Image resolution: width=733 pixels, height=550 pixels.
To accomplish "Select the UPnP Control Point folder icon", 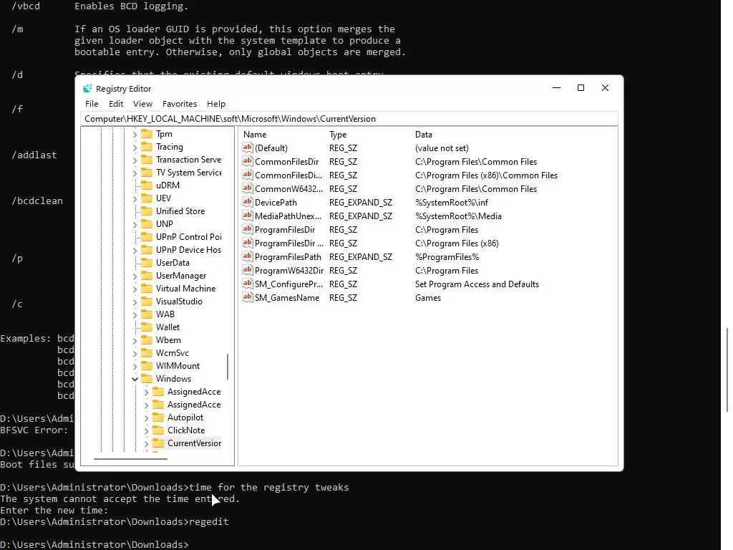I will (147, 236).
